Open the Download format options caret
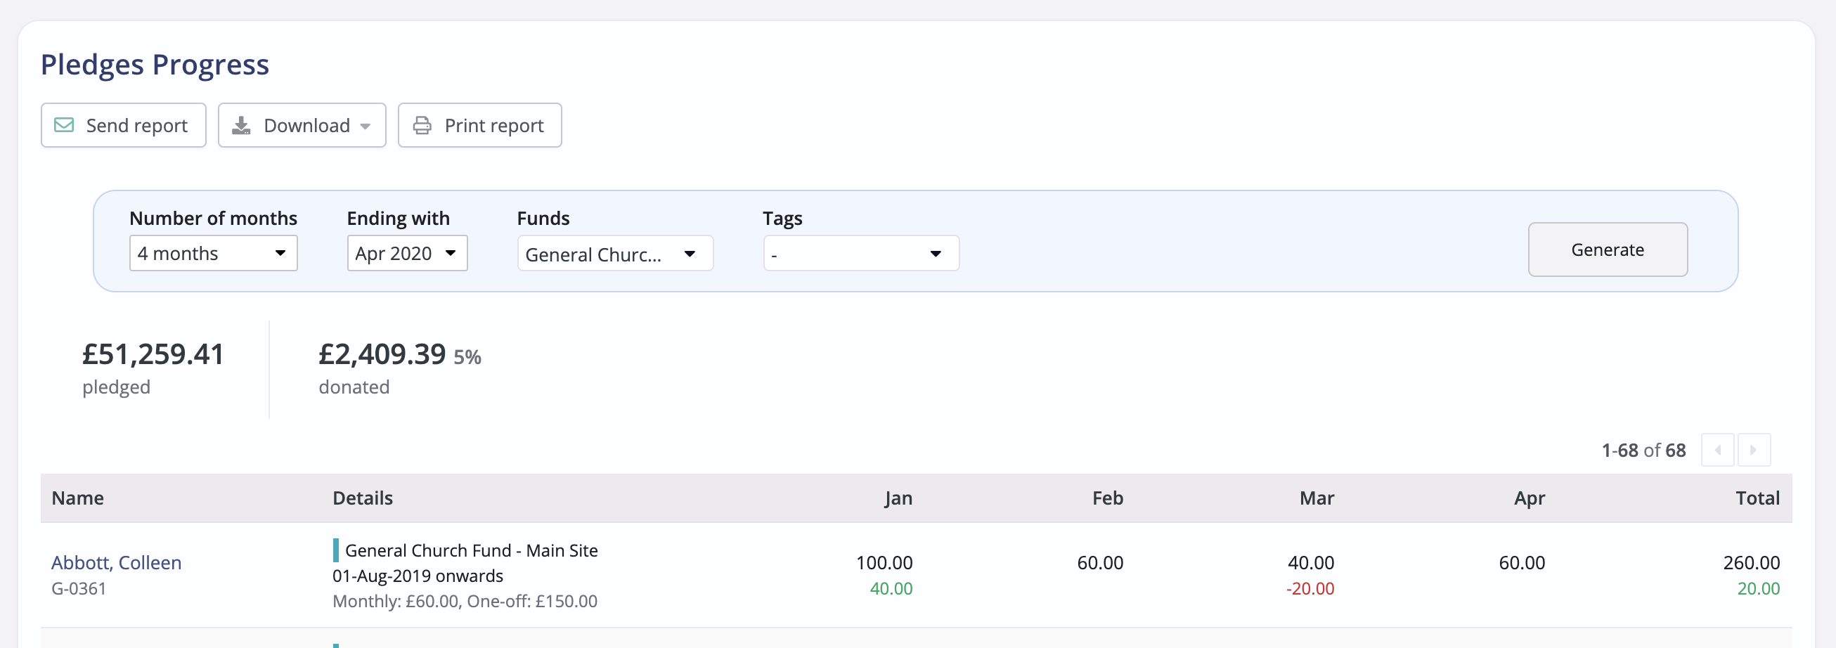Viewport: 1836px width, 648px height. (365, 125)
